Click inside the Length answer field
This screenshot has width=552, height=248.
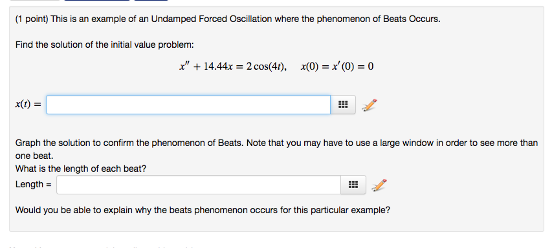pos(200,185)
